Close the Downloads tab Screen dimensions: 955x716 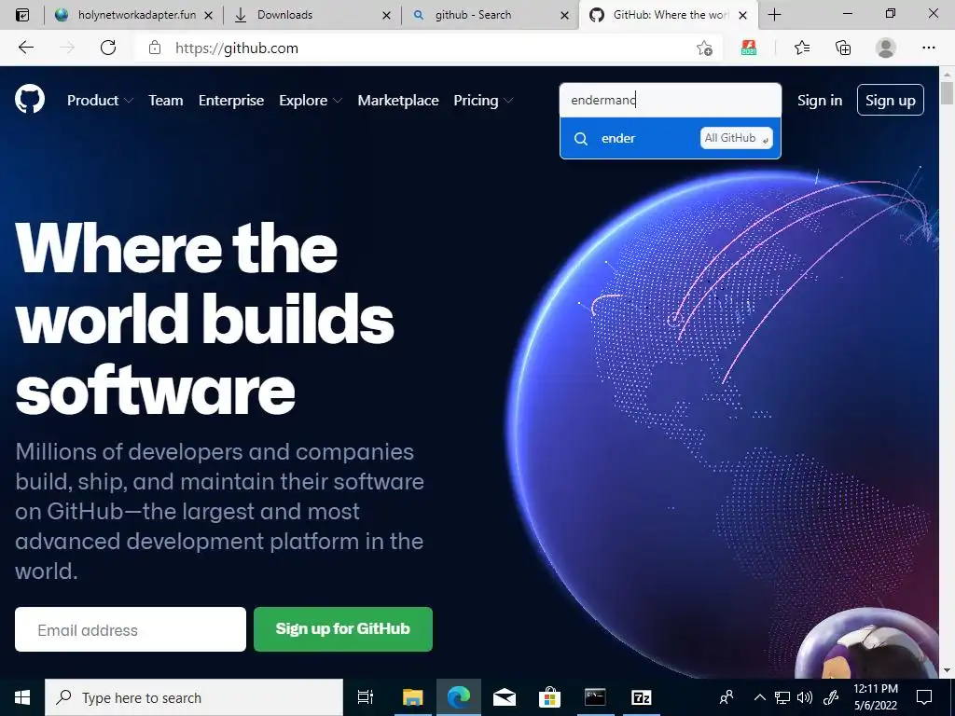pyautogui.click(x=386, y=15)
